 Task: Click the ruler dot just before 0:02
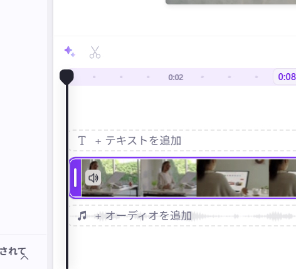pos(148,77)
